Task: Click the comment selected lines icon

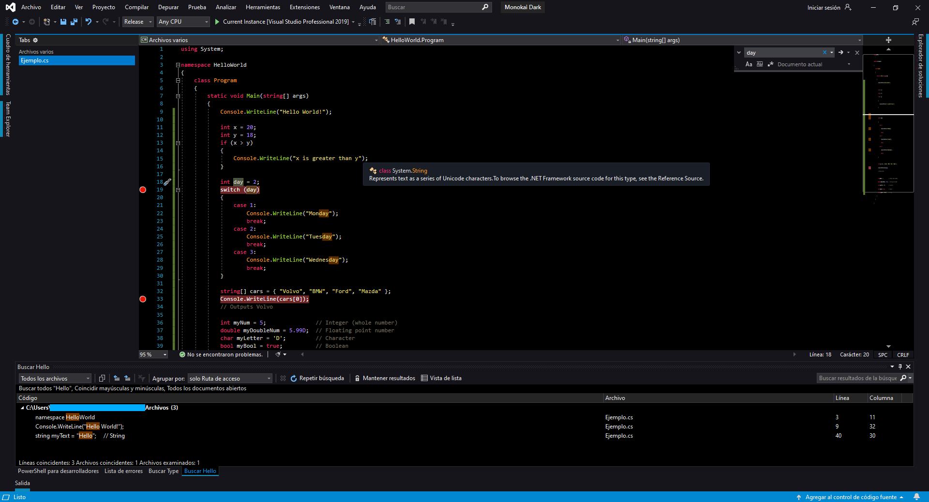Action: (x=387, y=22)
